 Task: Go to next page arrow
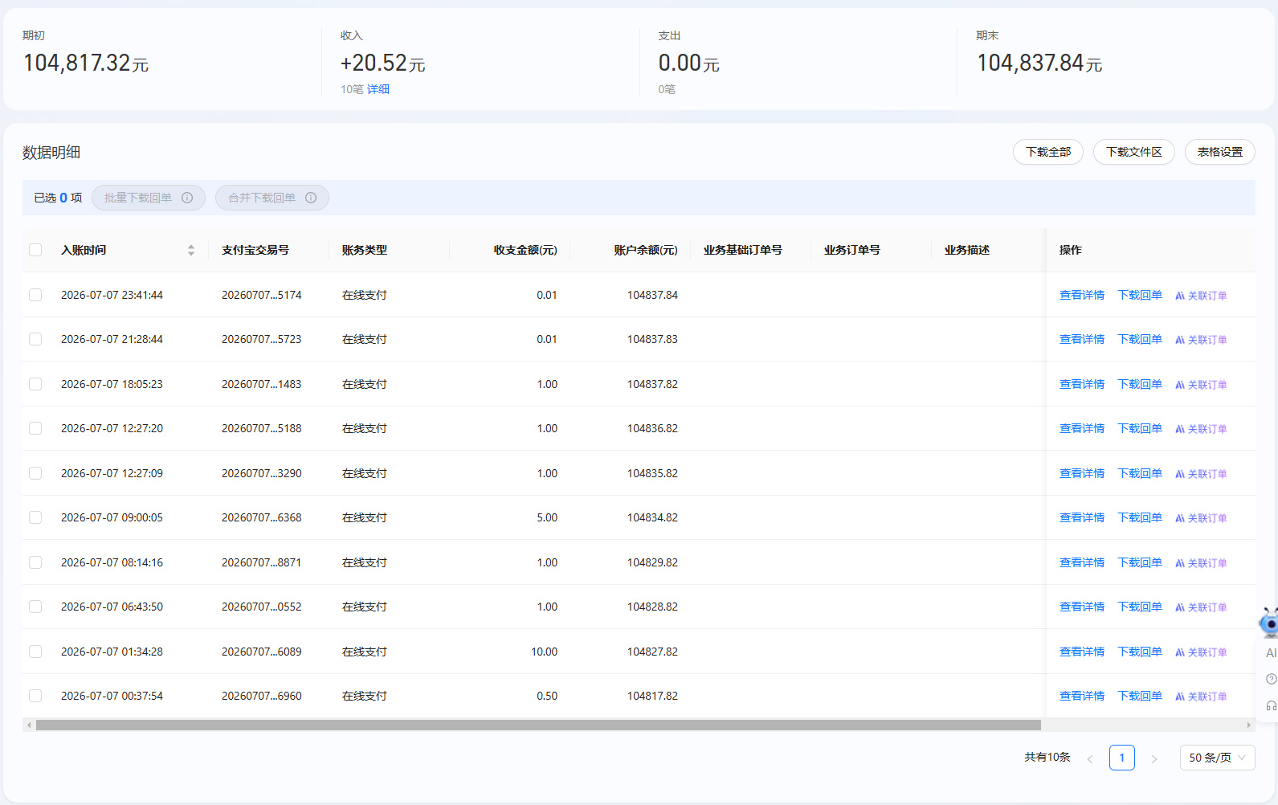pos(1154,758)
